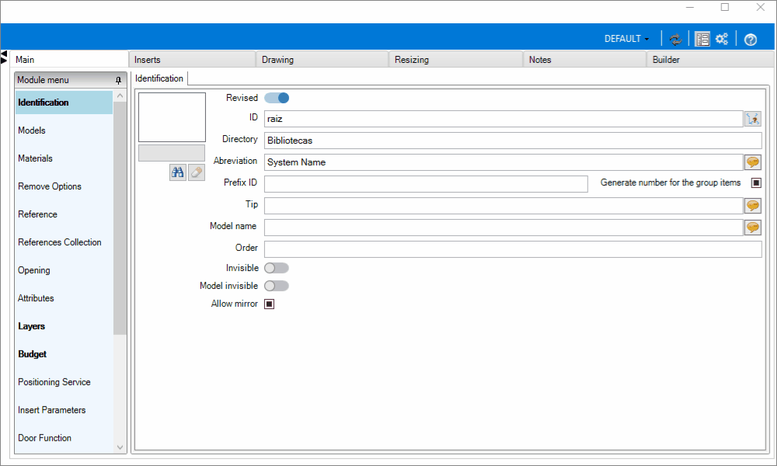This screenshot has width=777, height=466.
Task: Click the Module menu scrollbar thumb
Action: tap(120, 218)
